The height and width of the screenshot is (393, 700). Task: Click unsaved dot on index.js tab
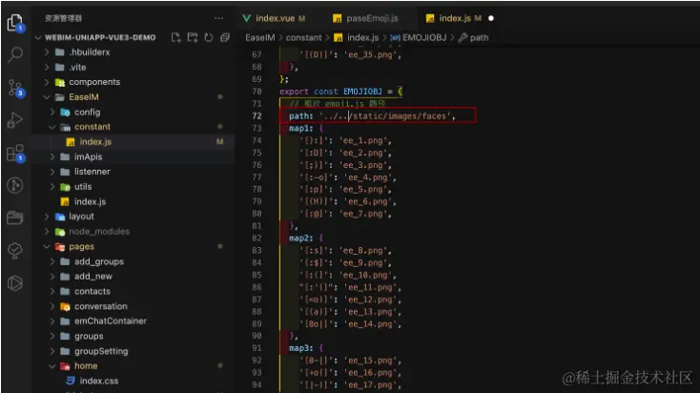click(x=491, y=18)
